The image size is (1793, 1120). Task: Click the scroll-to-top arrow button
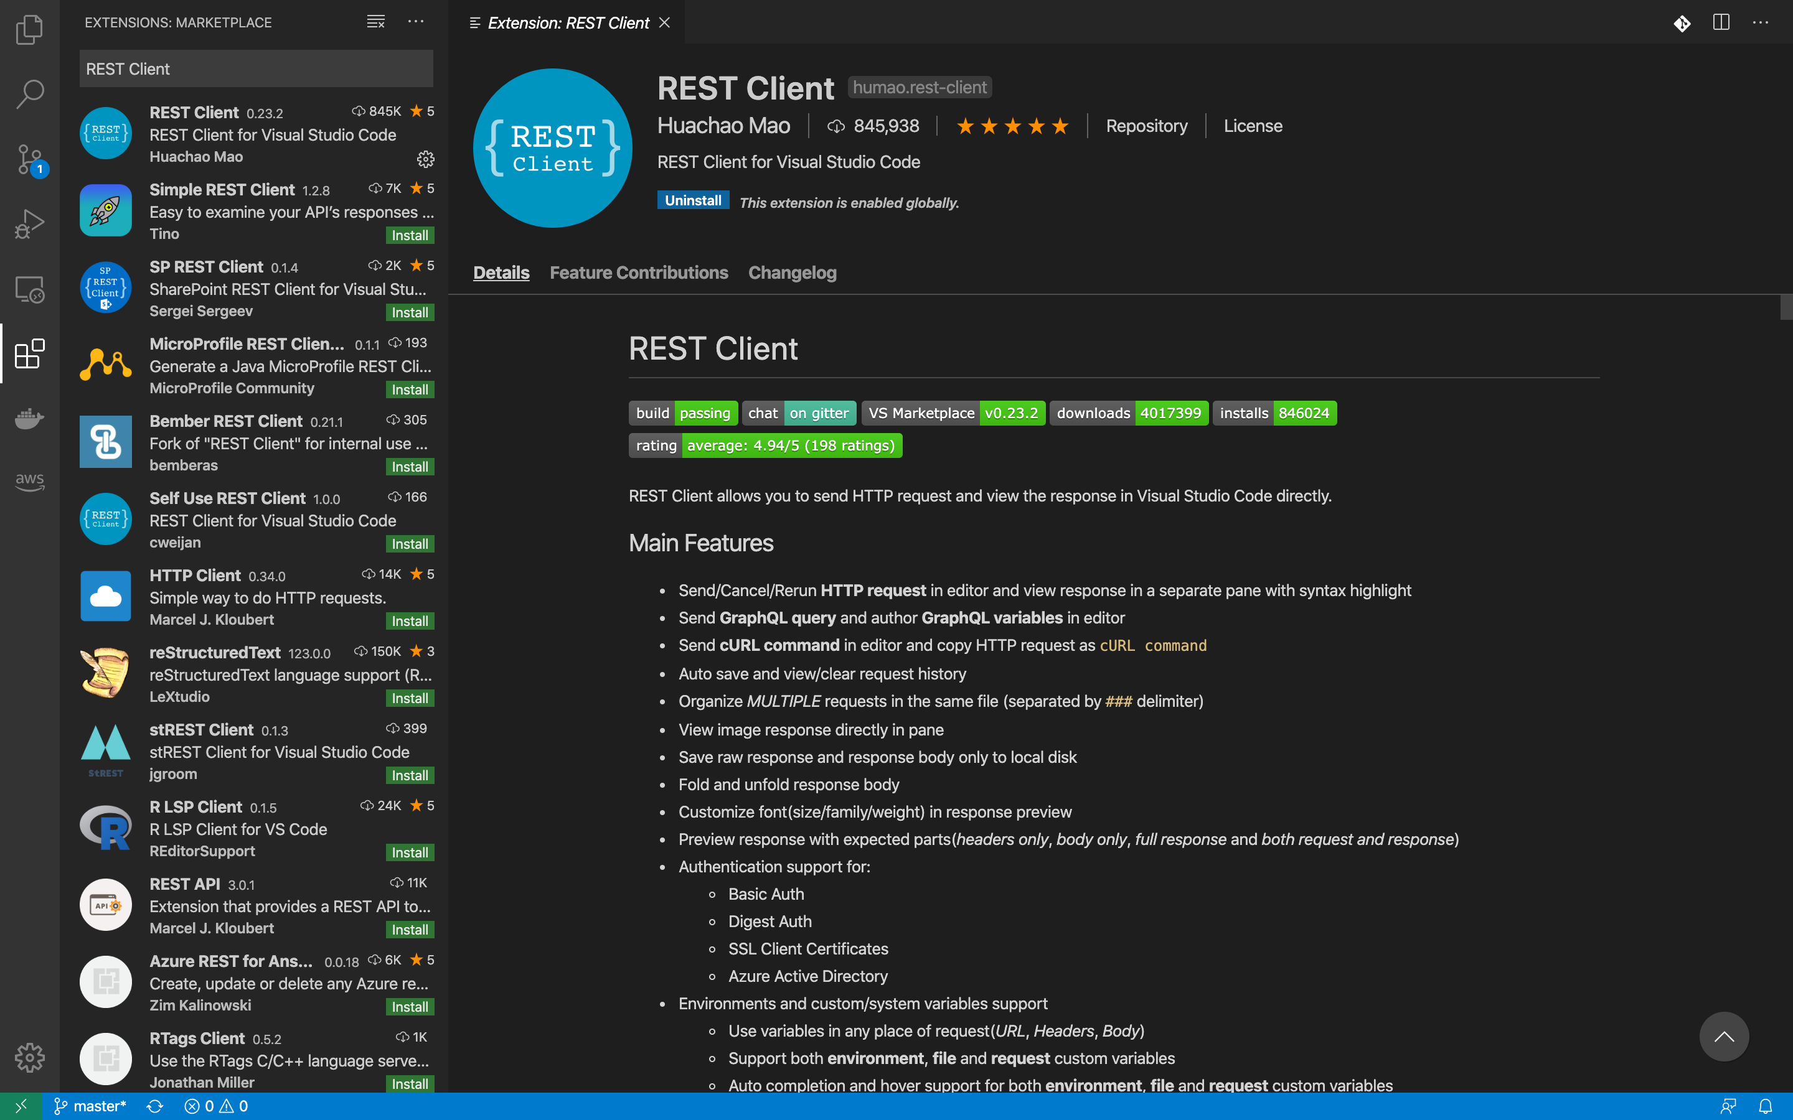1724,1036
